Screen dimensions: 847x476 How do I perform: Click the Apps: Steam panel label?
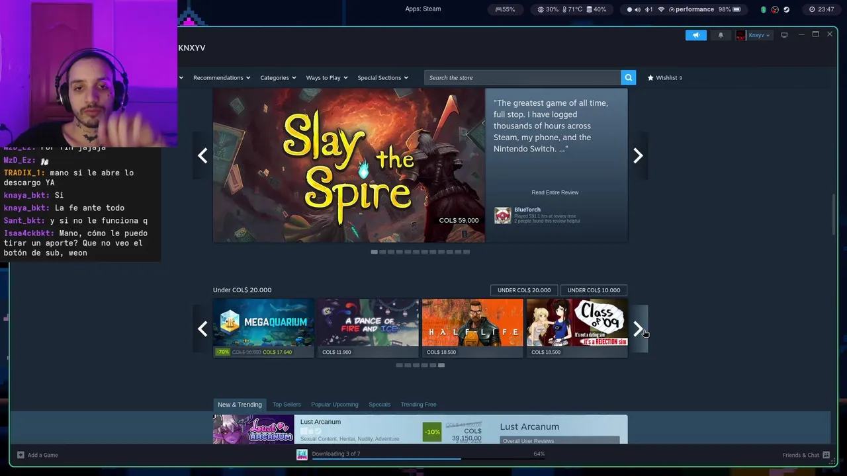[x=423, y=9]
